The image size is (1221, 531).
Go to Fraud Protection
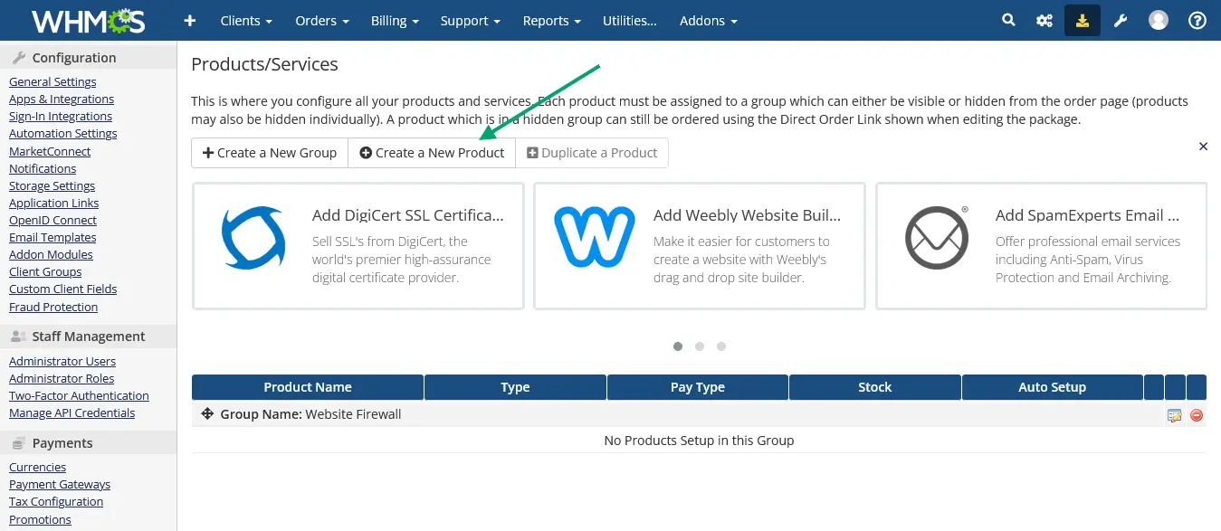pos(53,307)
